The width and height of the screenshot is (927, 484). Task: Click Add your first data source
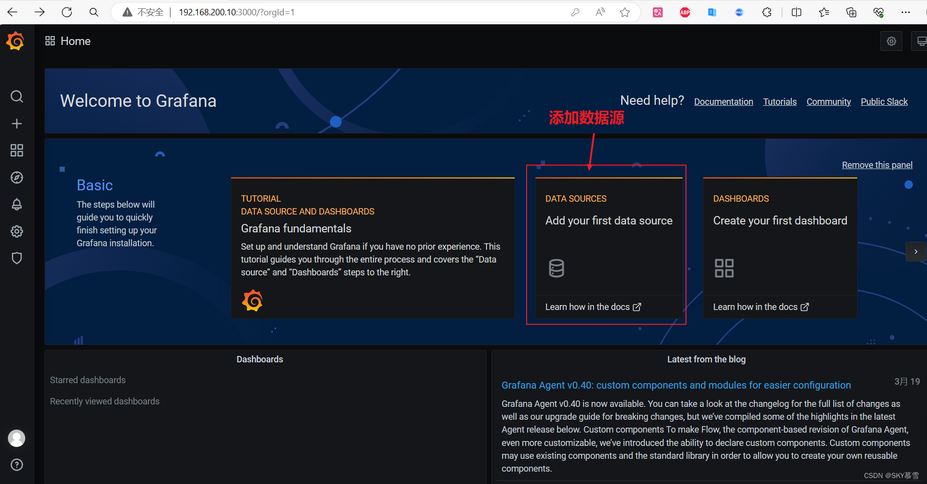pyautogui.click(x=609, y=220)
